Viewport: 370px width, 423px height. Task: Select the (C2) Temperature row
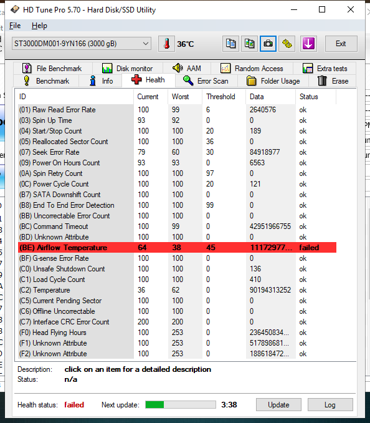click(177, 290)
